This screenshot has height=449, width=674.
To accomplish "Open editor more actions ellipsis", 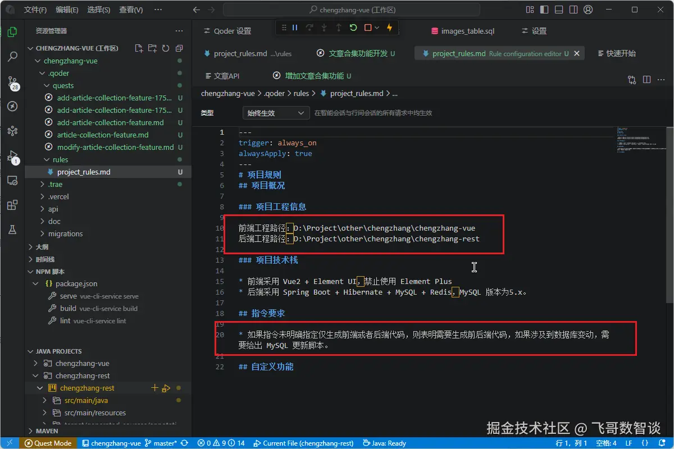I will (661, 80).
